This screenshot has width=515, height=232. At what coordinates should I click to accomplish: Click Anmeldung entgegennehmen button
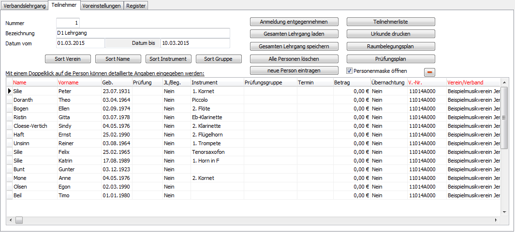coord(294,22)
